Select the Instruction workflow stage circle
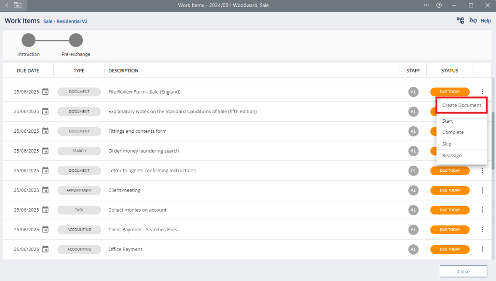This screenshot has height=281, width=496. point(28,40)
